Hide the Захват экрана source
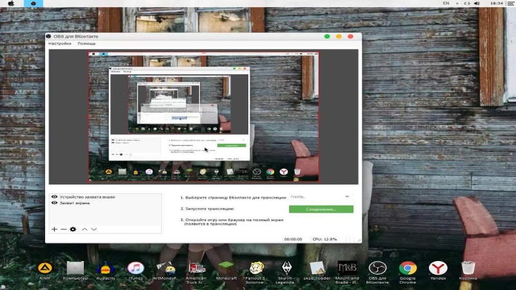The image size is (516, 290). tap(54, 203)
